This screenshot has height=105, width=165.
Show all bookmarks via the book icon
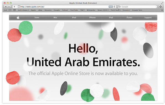coord(10,10)
